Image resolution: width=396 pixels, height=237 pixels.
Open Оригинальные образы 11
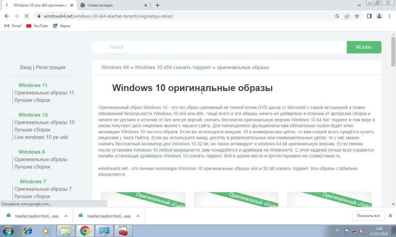coord(44,93)
